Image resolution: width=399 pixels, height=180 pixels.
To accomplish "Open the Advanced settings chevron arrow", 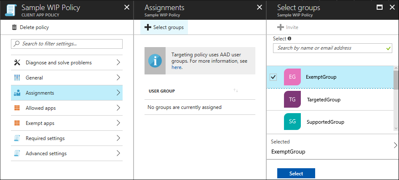I will point(118,154).
